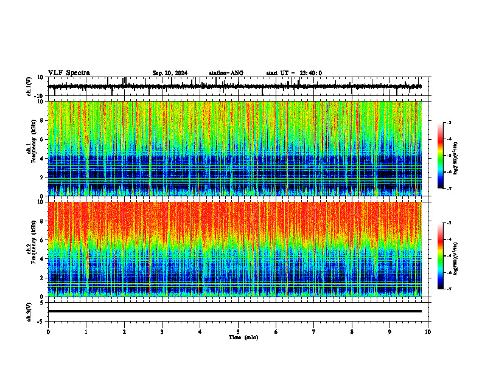This screenshot has height=372, width=482.
Task: Click inside the ch.1 spectrogram panel
Action: click(x=234, y=148)
